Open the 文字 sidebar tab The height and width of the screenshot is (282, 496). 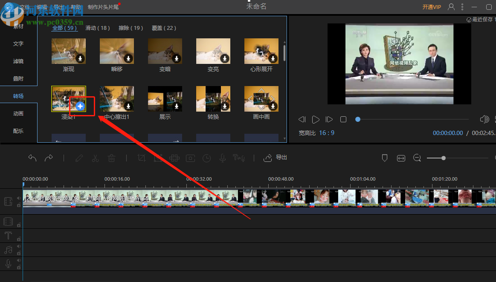[18, 43]
